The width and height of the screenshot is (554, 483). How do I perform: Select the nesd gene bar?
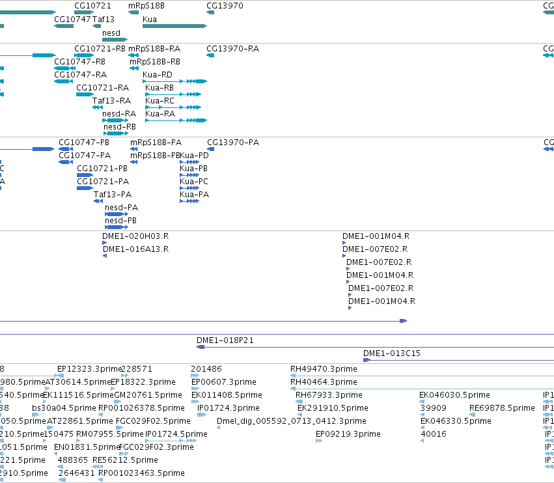115,40
